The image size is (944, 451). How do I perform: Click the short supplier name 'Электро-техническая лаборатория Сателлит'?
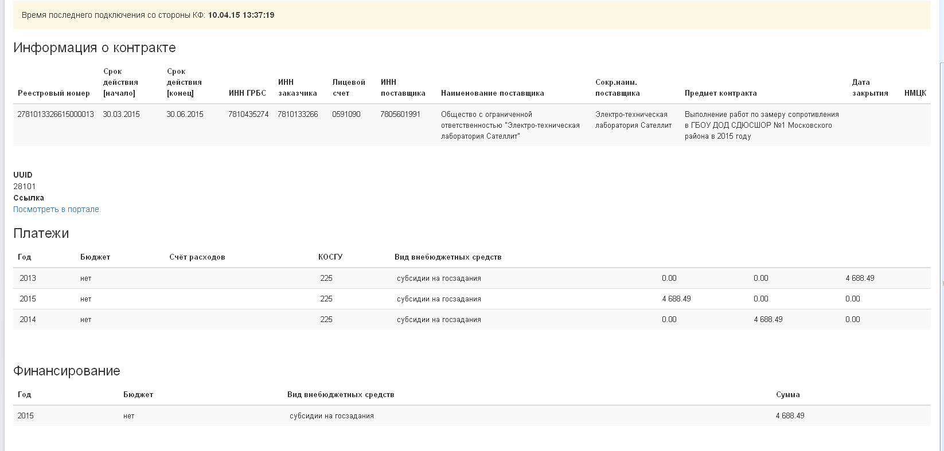point(633,120)
